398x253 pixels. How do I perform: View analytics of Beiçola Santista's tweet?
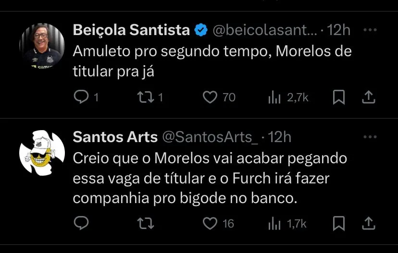pos(274,97)
